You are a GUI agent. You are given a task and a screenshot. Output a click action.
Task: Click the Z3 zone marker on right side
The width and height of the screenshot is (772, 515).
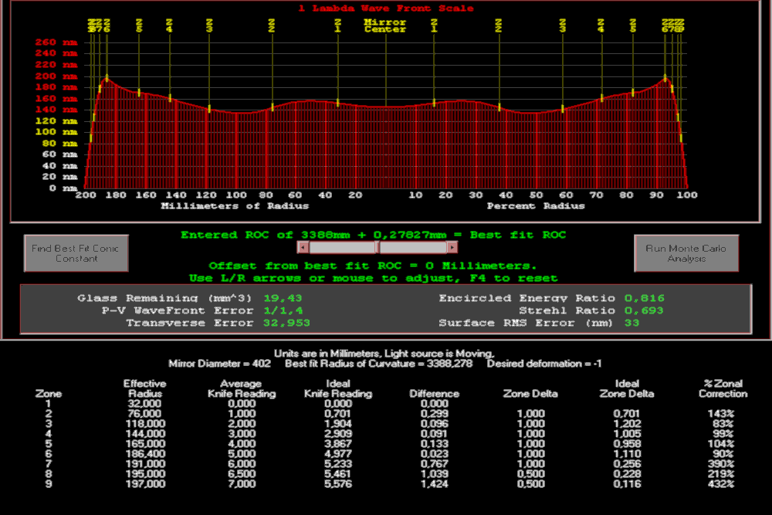(x=563, y=26)
